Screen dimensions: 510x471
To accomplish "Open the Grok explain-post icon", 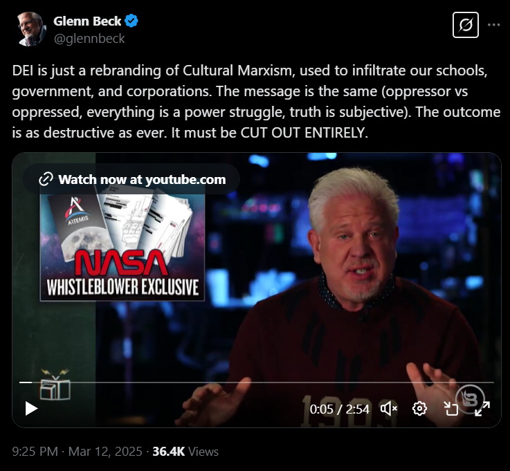I will (466, 25).
